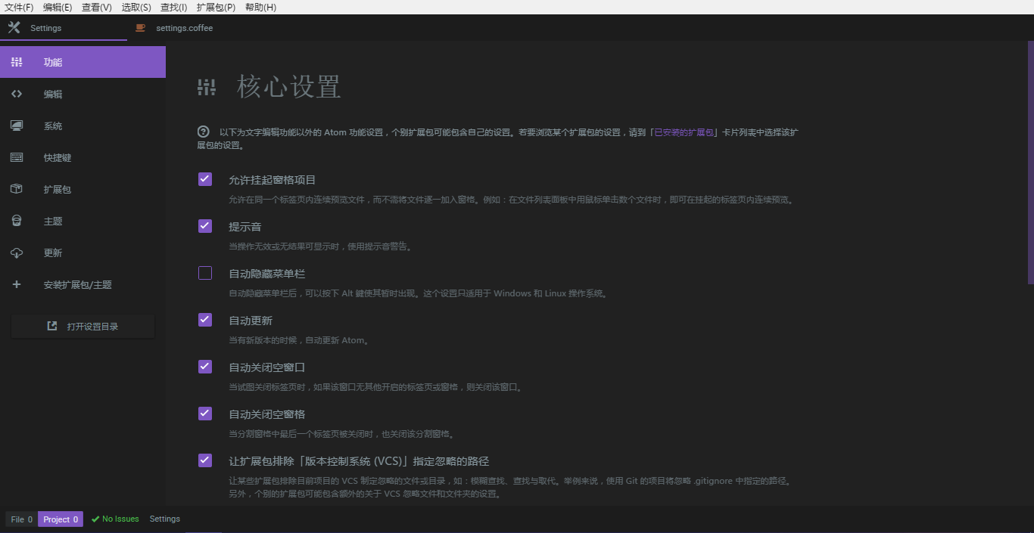1034x533 pixels.
Task: Click the 核心设置 heading text
Action: click(x=289, y=87)
